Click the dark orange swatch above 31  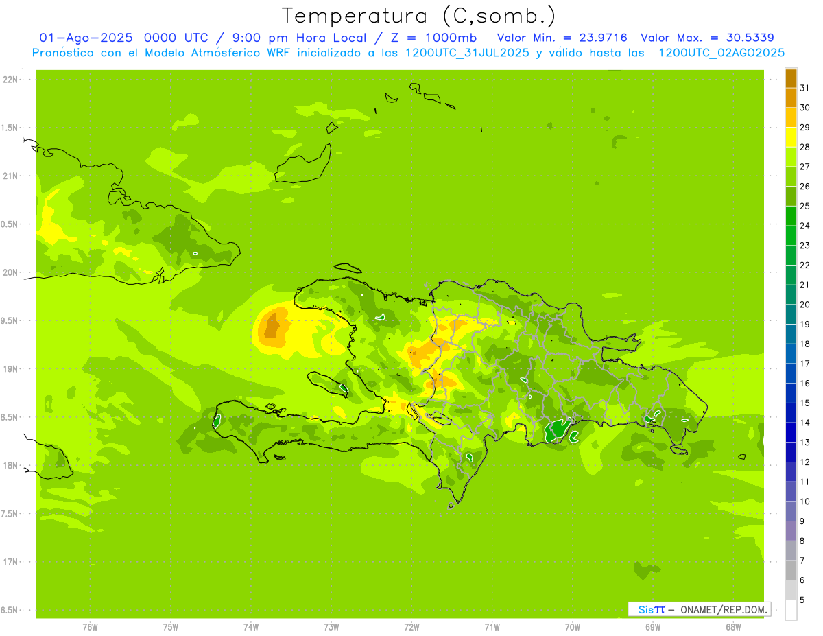coord(791,78)
